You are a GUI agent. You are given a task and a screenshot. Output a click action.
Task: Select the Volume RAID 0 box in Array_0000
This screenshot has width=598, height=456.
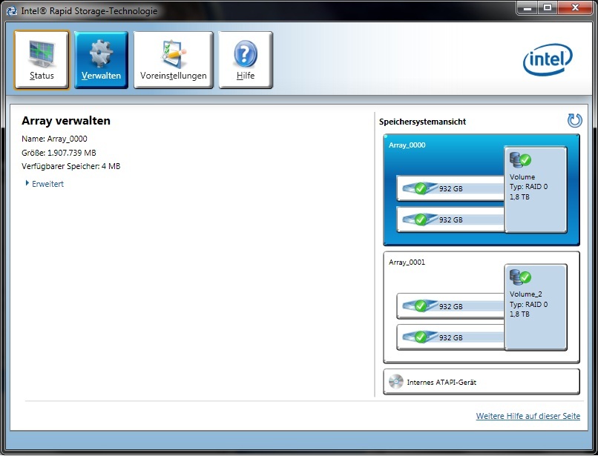pyautogui.click(x=536, y=190)
